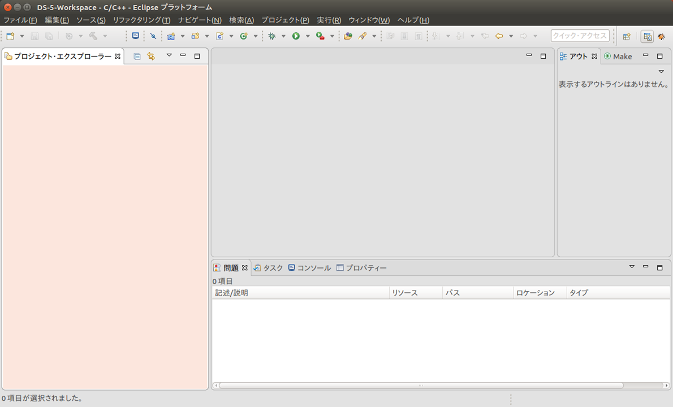Open dropdown beside the Debug bug icon
The image size is (673, 407).
click(283, 36)
